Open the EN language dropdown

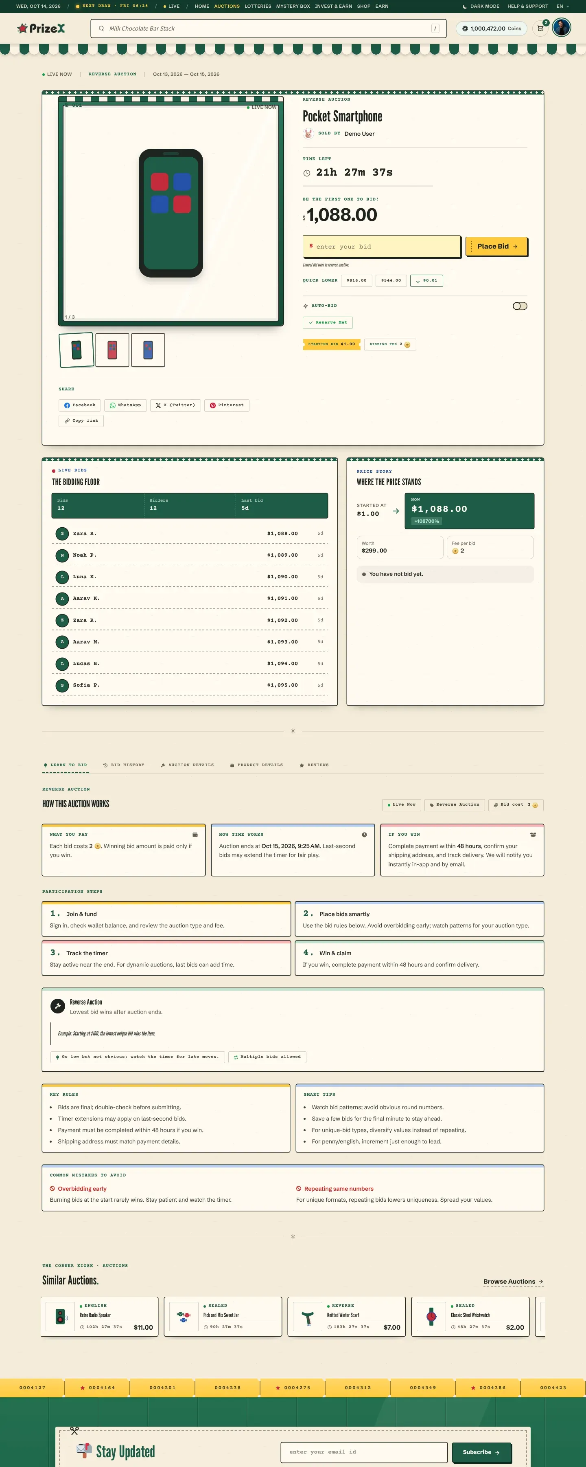pyautogui.click(x=562, y=6)
